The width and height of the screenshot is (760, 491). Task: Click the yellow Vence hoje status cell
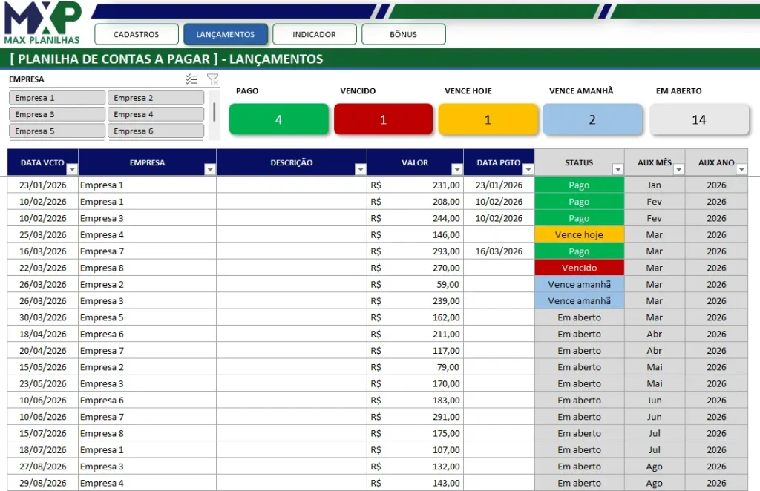(x=579, y=235)
